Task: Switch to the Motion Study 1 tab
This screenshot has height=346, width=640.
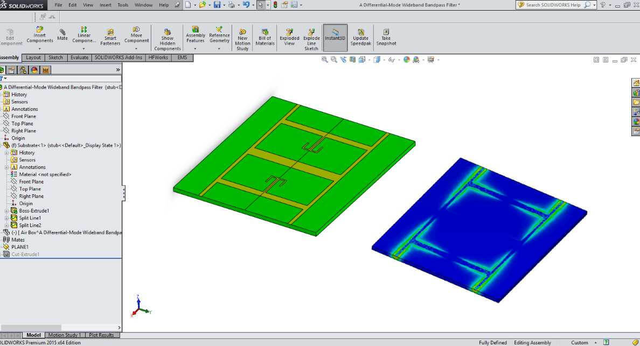Action: (65, 335)
